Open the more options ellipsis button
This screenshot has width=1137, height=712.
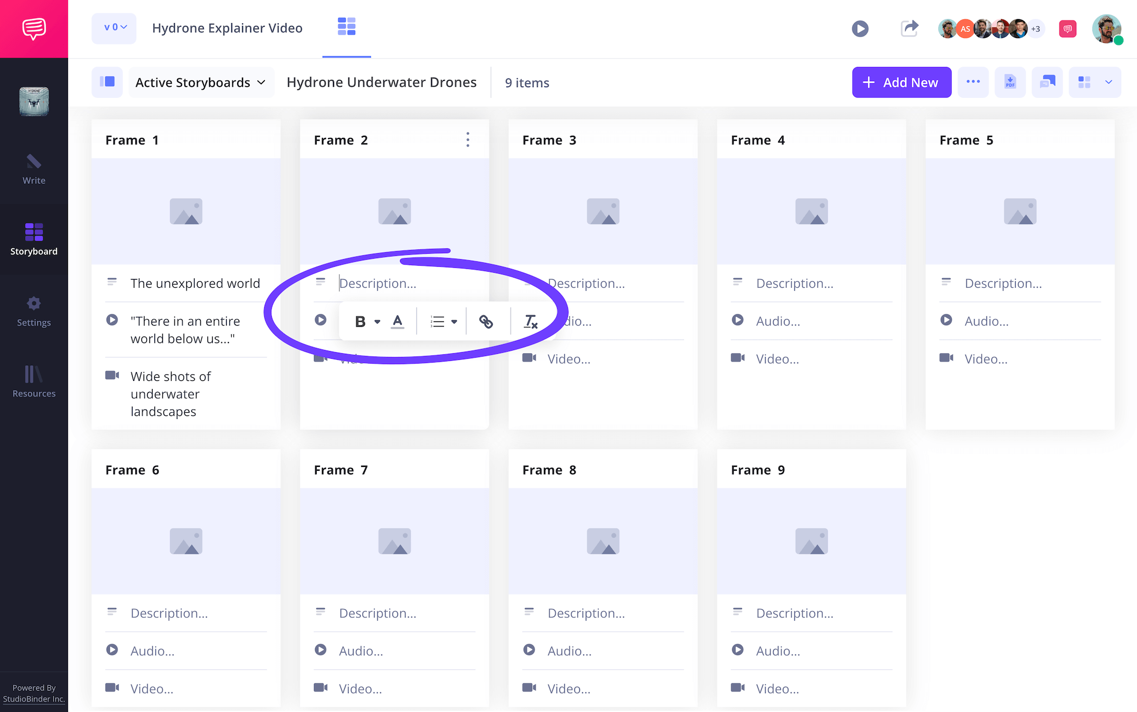(973, 82)
